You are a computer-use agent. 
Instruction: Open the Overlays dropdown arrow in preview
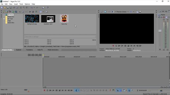pos(134,12)
